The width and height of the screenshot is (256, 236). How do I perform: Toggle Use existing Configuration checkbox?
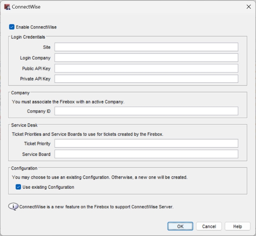click(x=18, y=187)
